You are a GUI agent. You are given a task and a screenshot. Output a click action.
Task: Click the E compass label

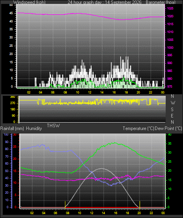click(172, 115)
